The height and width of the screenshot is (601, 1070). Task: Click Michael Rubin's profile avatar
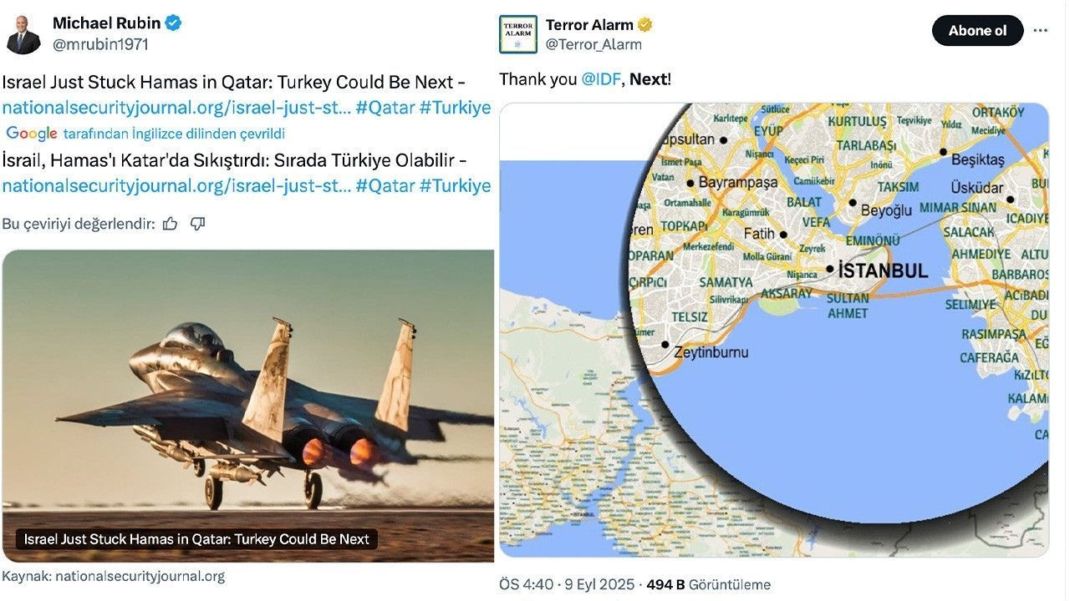(23, 34)
